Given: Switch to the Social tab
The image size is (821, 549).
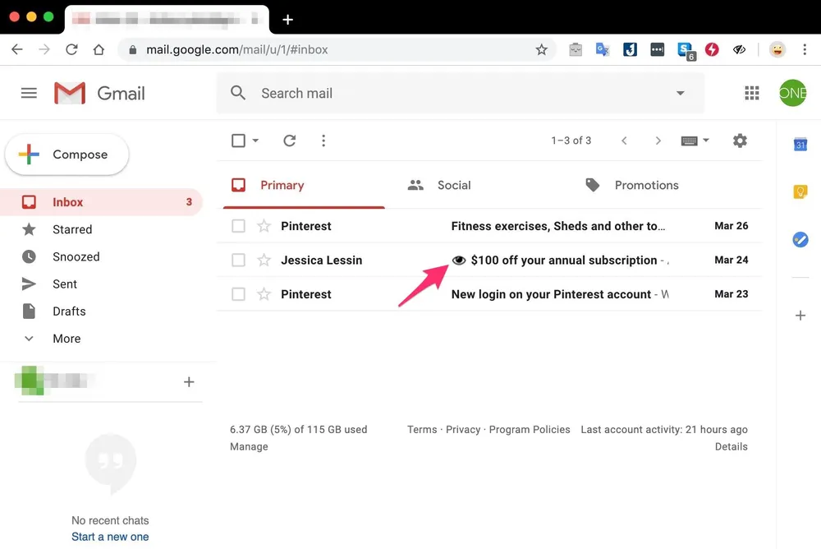Looking at the screenshot, I should [454, 185].
